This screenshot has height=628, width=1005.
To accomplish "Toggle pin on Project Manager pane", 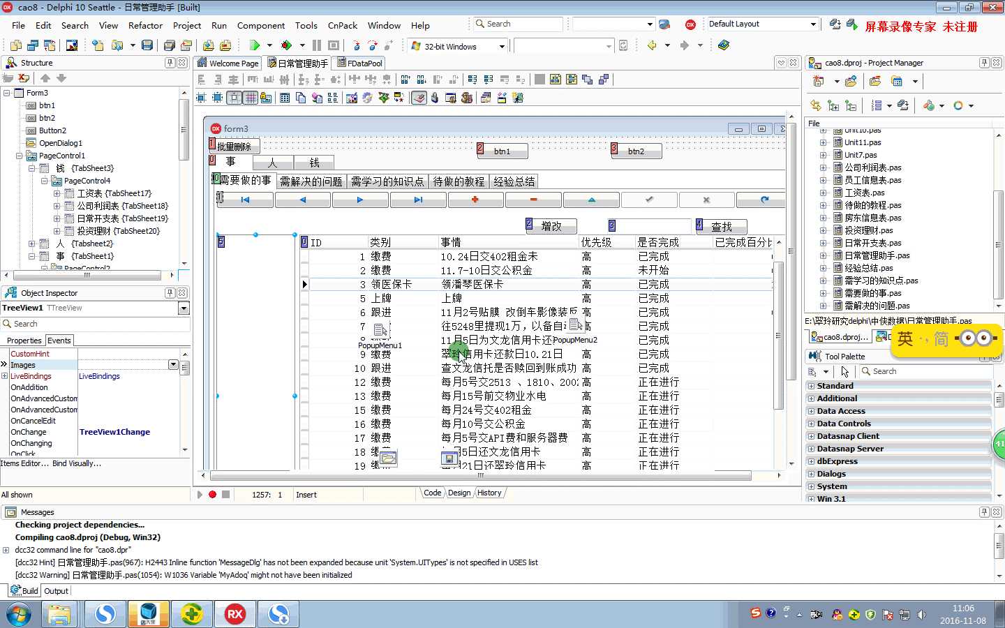I will [x=984, y=63].
